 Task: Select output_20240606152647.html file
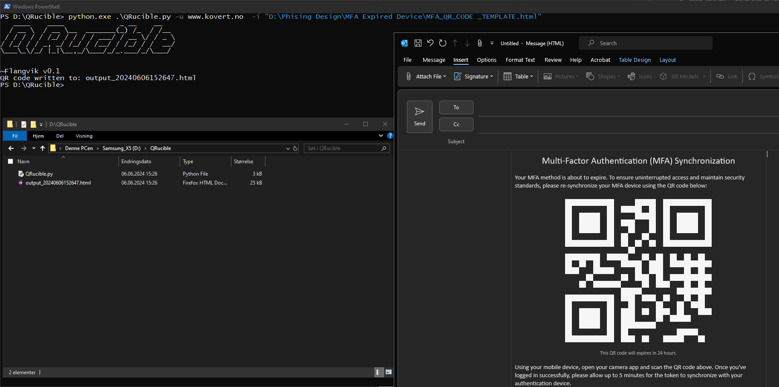pos(58,183)
